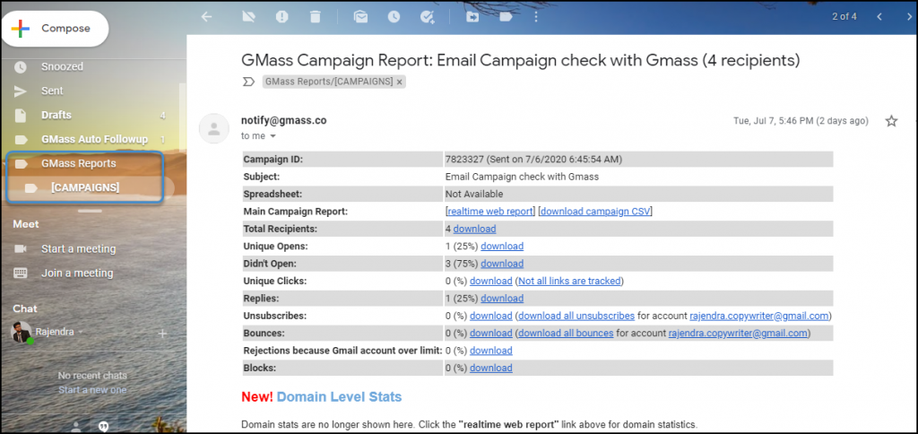918x434 pixels.
Task: Click 'download all unsubscribes' link
Action: (x=576, y=316)
